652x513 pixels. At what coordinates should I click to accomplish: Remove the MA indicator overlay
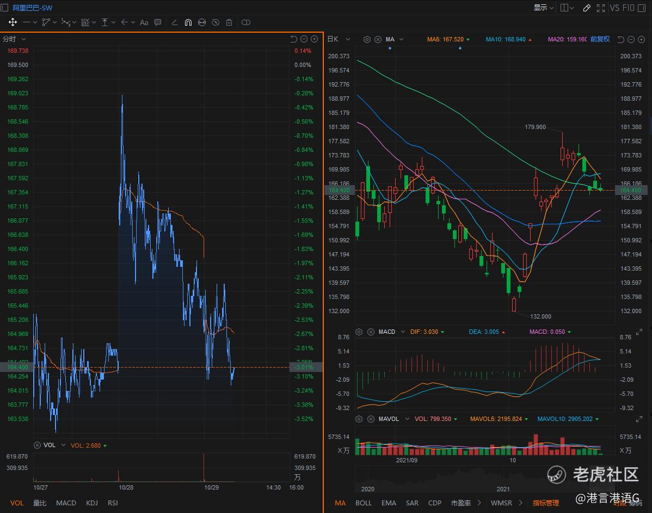378,40
